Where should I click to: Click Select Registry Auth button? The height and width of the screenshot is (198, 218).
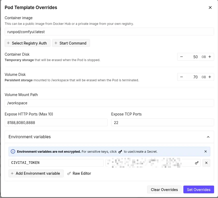pyautogui.click(x=27, y=43)
